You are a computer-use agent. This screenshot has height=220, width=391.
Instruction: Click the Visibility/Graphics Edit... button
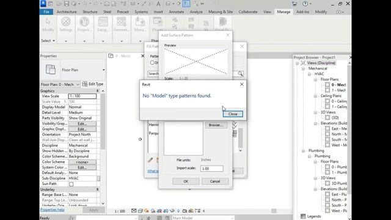(82, 123)
